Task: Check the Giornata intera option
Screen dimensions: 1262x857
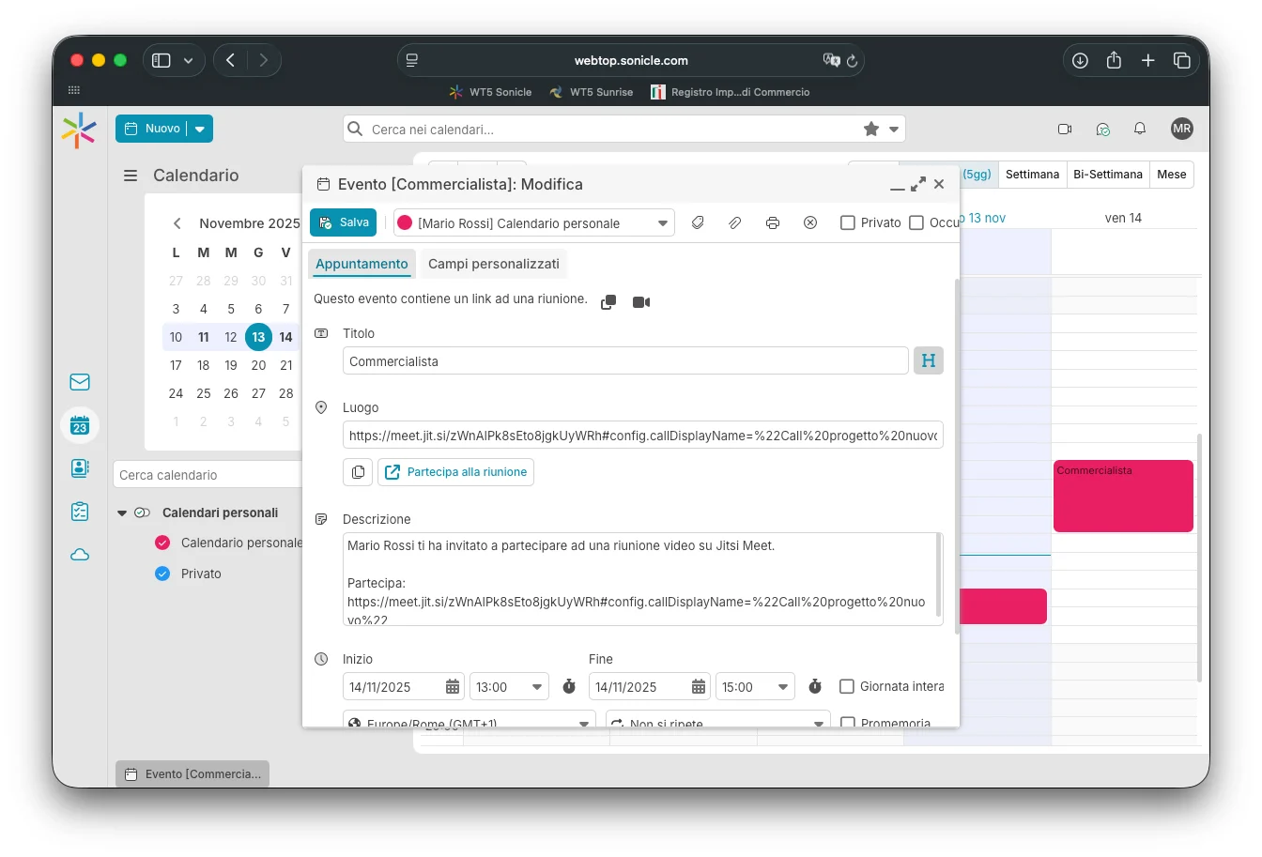Action: click(847, 686)
